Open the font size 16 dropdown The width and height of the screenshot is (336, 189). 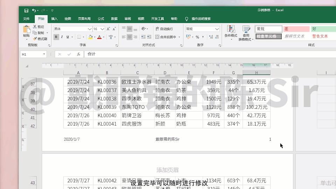click(x=103, y=29)
